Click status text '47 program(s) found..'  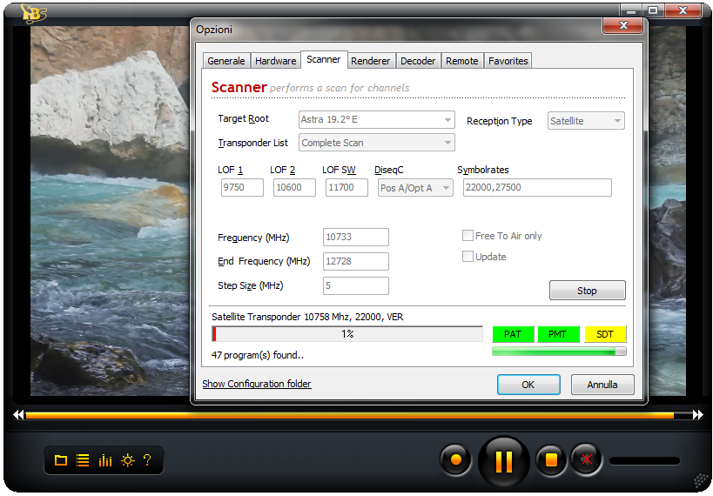click(258, 355)
